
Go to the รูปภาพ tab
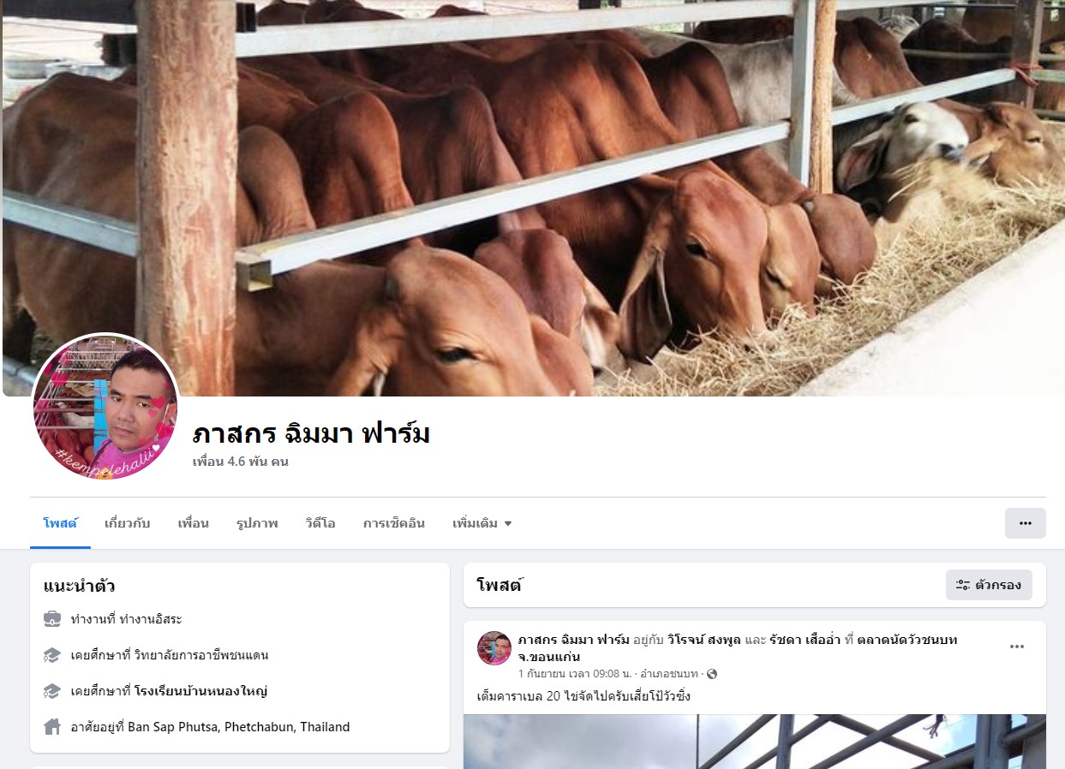[257, 523]
